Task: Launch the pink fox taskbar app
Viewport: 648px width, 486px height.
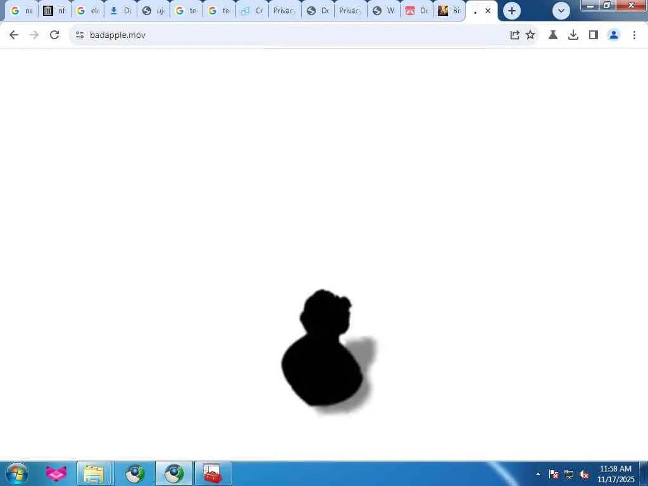Action: click(x=56, y=473)
